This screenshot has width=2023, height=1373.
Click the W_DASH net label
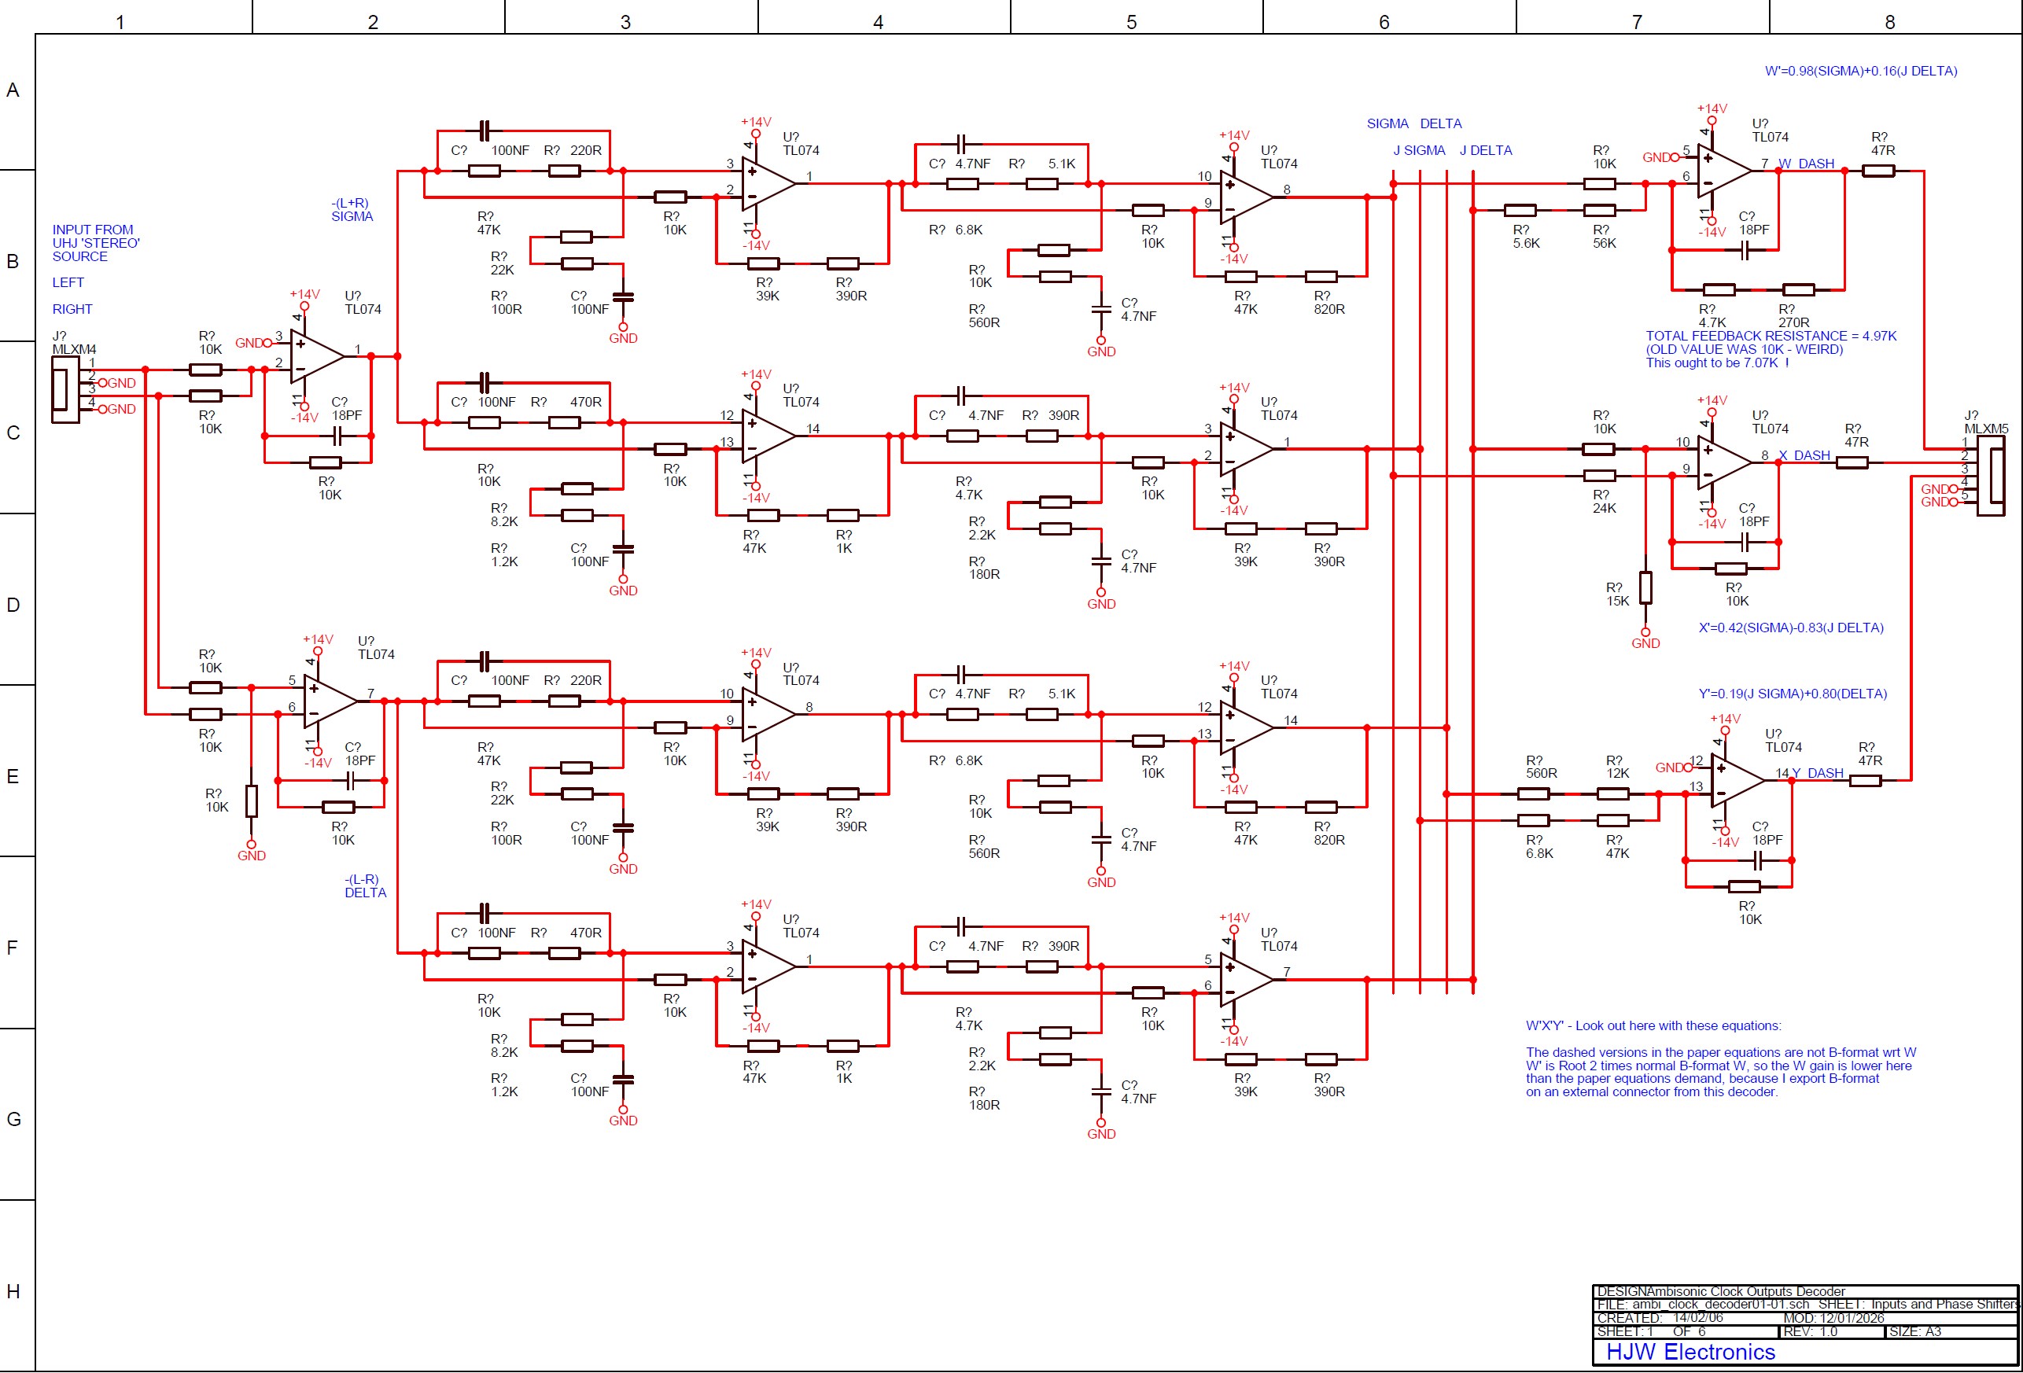coord(1806,164)
